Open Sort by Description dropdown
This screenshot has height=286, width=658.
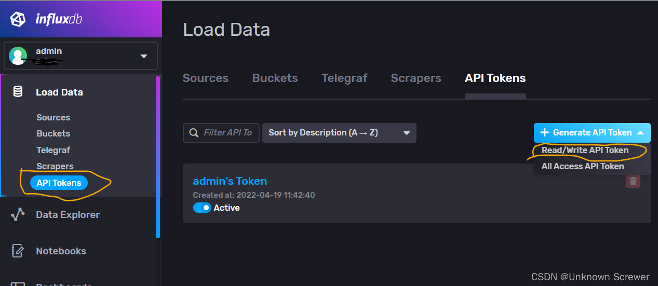[x=339, y=132]
